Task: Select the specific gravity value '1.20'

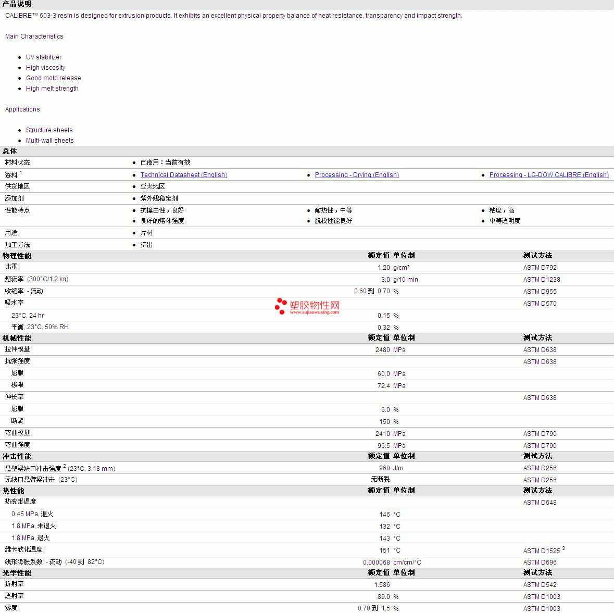Action: (x=384, y=268)
